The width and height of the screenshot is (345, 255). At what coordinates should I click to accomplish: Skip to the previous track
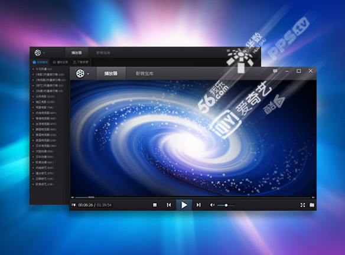tap(169, 205)
